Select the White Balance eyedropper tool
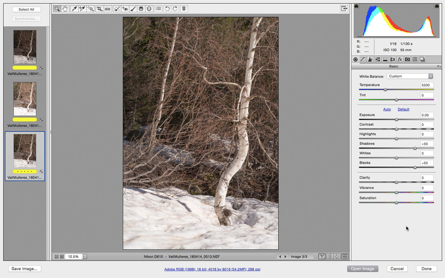The image size is (445, 278). [x=74, y=9]
